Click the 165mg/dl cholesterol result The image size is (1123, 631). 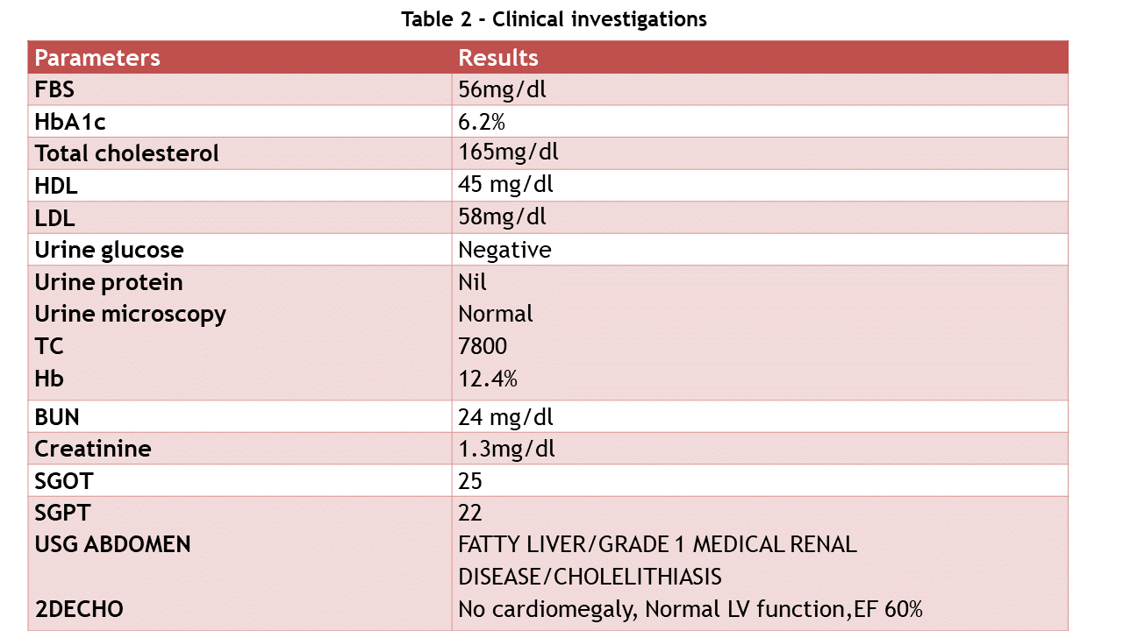pos(508,152)
